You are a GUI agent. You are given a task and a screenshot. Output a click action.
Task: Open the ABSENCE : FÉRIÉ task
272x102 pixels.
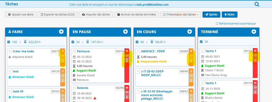pos(153,51)
